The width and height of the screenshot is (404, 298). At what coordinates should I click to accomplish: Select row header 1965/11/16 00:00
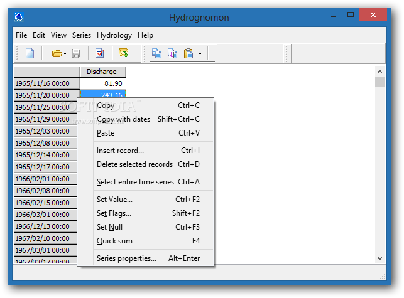point(46,83)
